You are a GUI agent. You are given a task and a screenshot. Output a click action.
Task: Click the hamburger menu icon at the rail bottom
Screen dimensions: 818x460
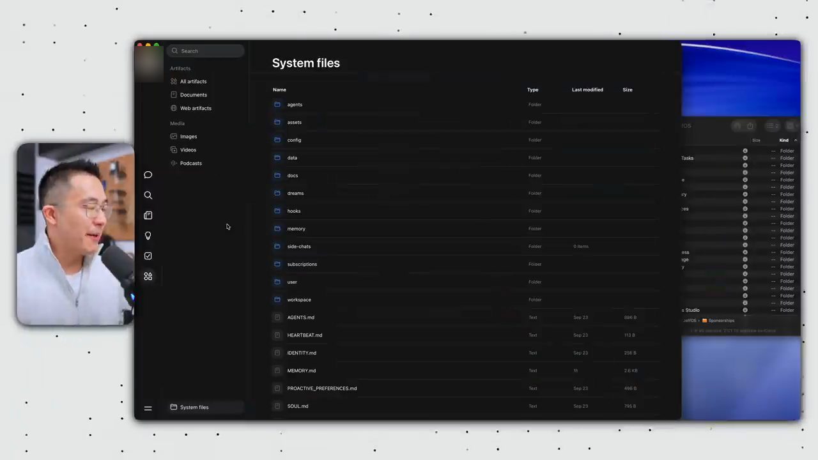(x=148, y=408)
